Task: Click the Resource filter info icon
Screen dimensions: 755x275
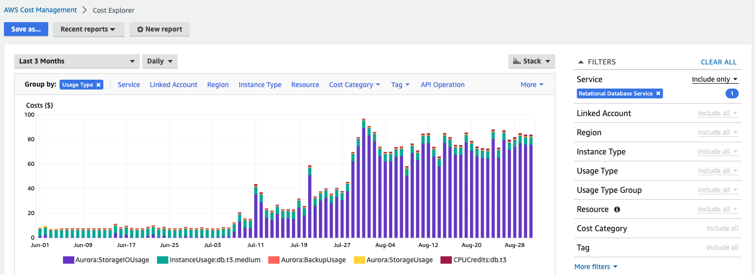Action: pos(617,209)
